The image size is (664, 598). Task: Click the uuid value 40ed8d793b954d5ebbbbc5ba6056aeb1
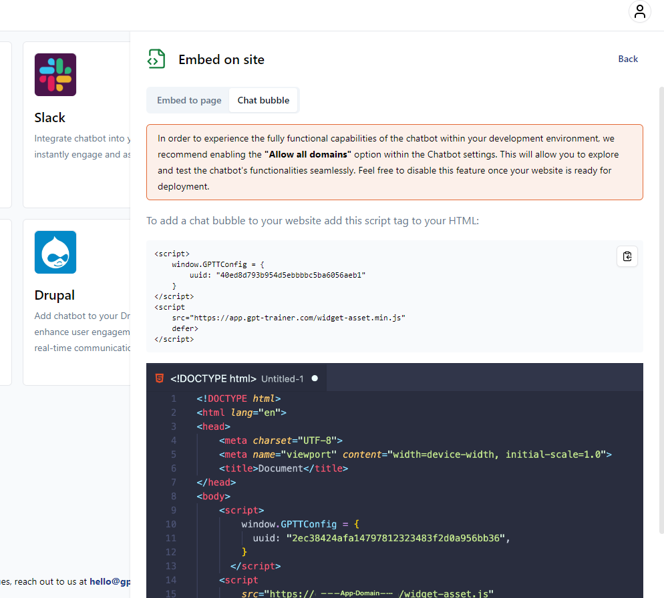(291, 275)
